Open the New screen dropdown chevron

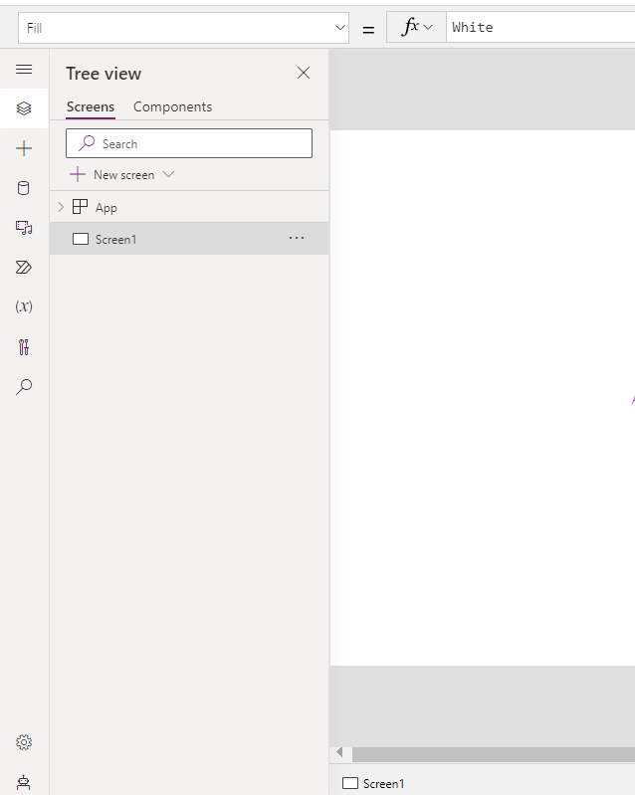[x=168, y=174]
